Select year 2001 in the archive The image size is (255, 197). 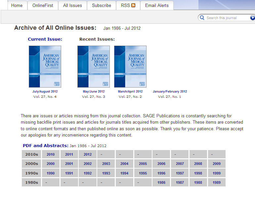point(69,164)
